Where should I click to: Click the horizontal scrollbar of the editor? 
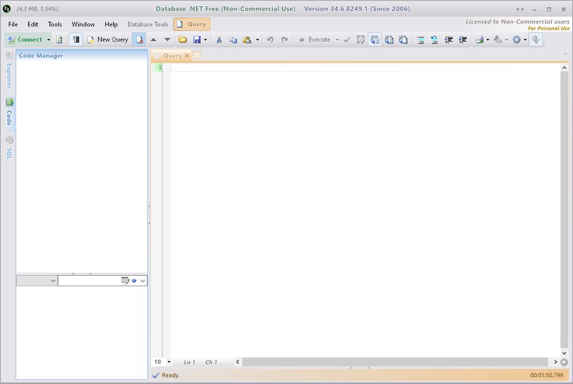coord(395,362)
